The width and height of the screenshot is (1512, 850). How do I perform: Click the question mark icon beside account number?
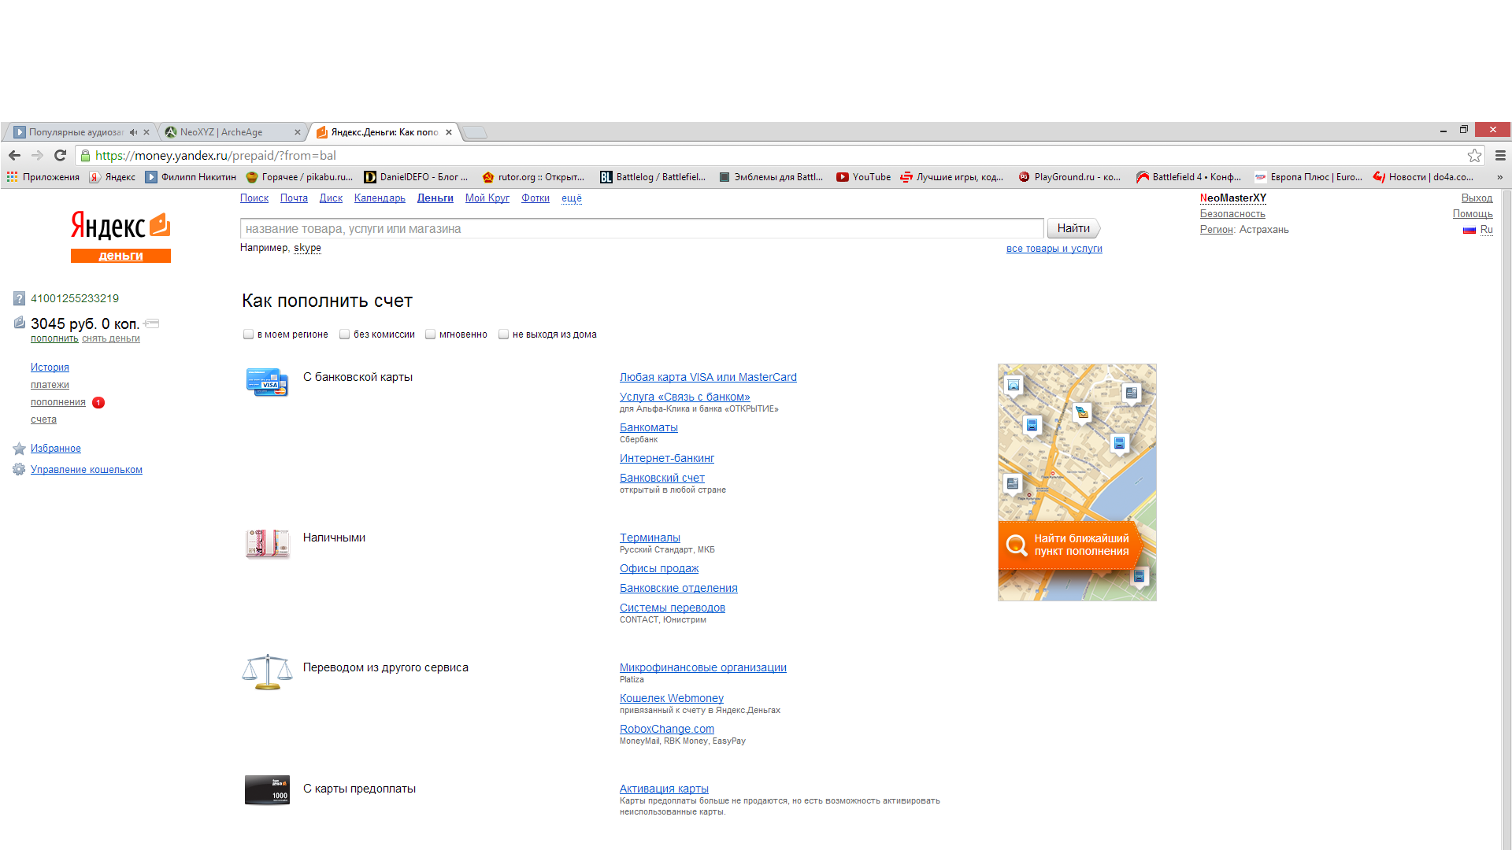pos(19,298)
